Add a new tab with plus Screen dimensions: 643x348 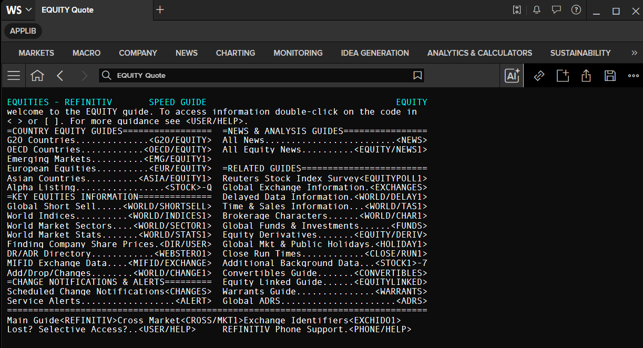click(x=160, y=10)
